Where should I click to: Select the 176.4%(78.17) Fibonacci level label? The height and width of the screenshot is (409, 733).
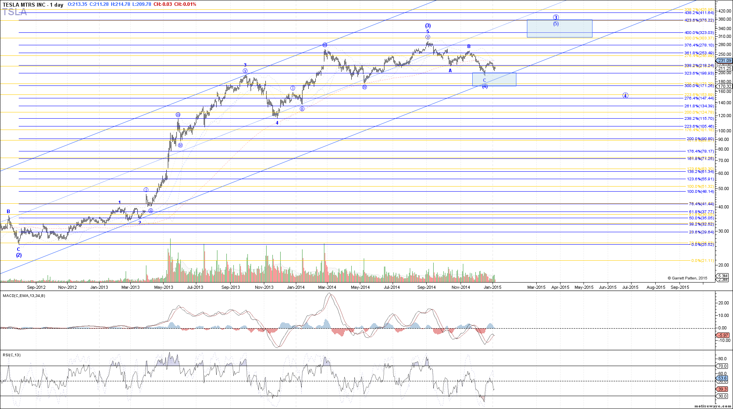[701, 151]
